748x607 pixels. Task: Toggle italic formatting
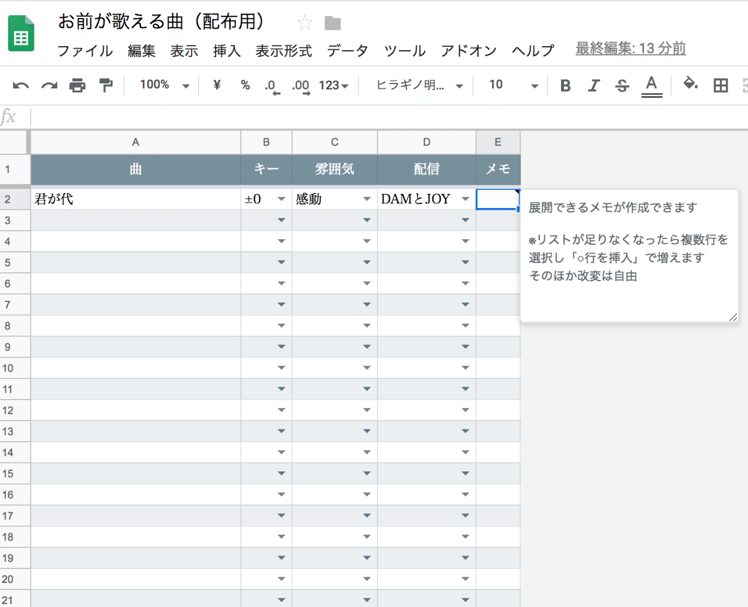594,85
